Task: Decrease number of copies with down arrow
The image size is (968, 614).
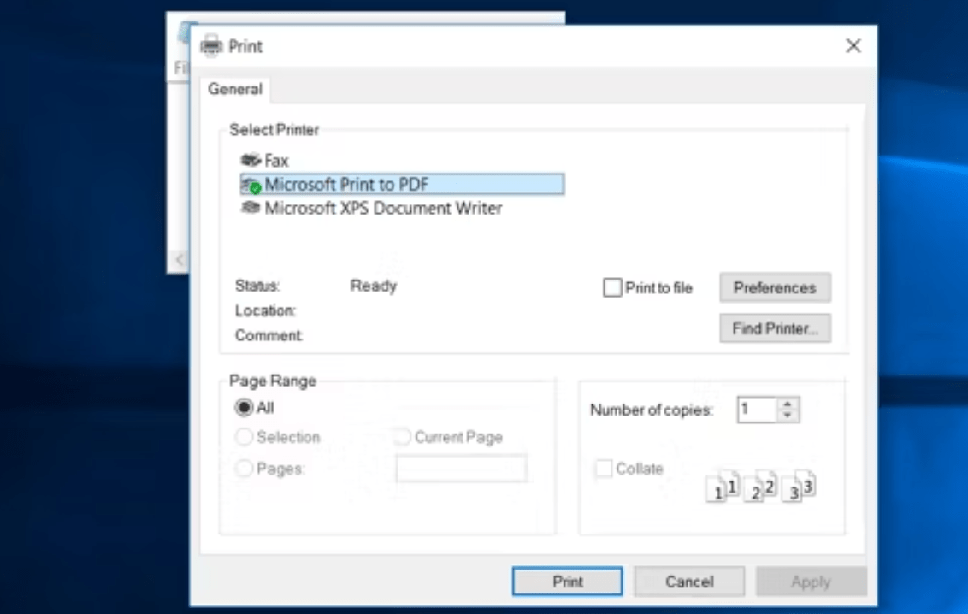Action: tap(788, 416)
